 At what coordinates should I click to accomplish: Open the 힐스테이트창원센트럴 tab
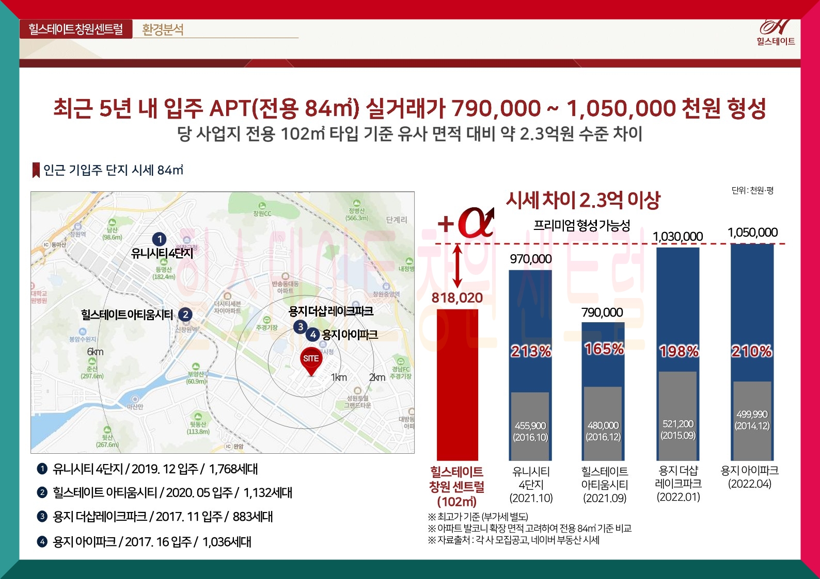coord(76,29)
